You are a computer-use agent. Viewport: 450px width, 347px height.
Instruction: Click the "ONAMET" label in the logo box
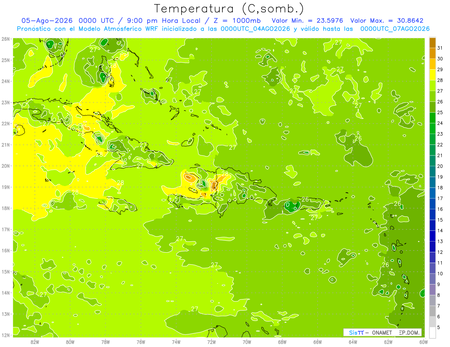point(382,333)
